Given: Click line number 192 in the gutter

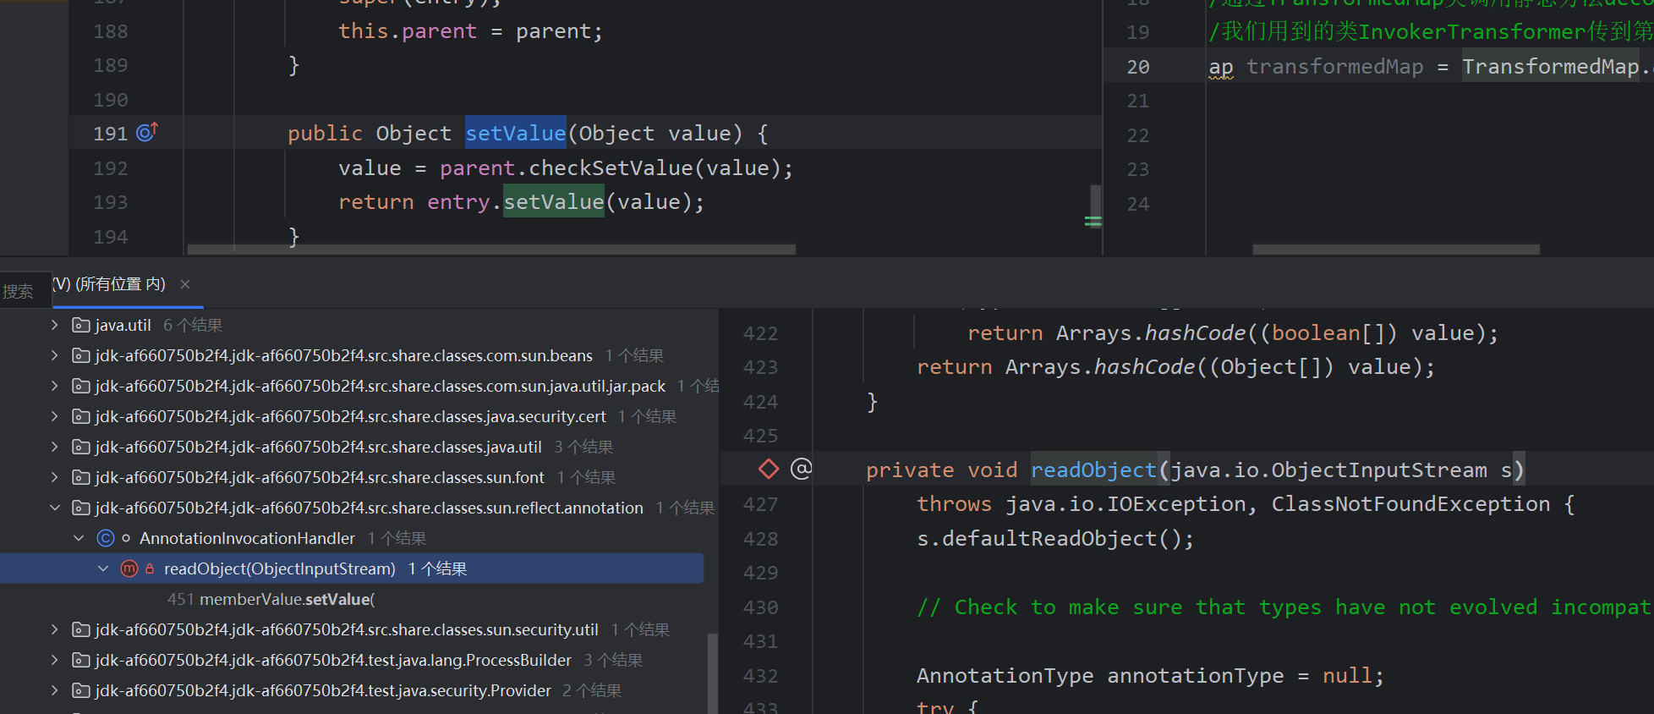Looking at the screenshot, I should [x=111, y=168].
